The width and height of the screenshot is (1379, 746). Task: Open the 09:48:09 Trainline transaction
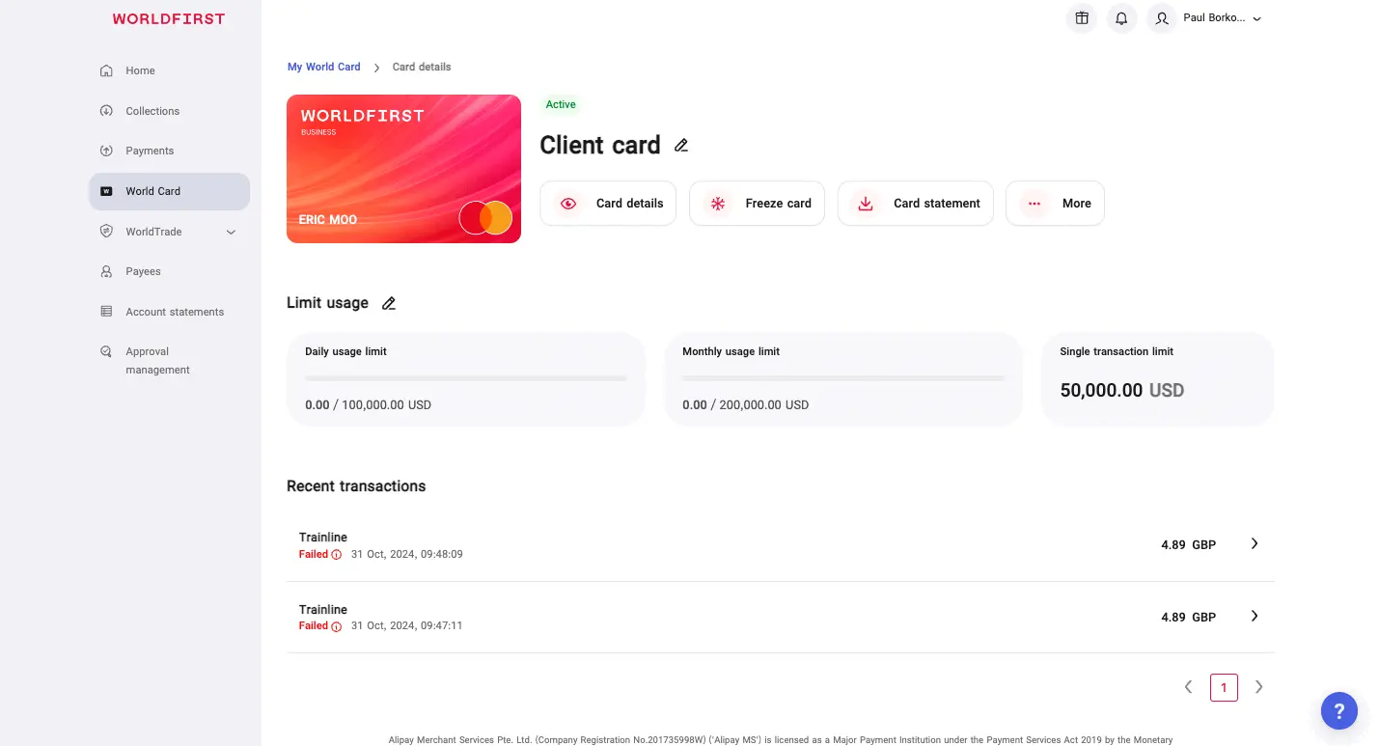[x=780, y=545]
